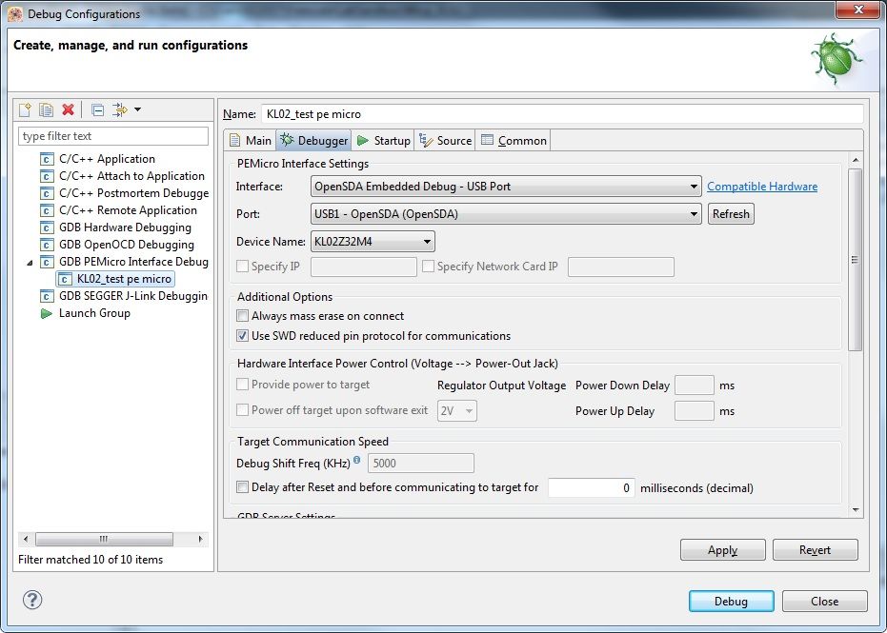Select C/C++ Postmortem Debugger item
Image resolution: width=887 pixels, height=633 pixels.
tap(125, 193)
